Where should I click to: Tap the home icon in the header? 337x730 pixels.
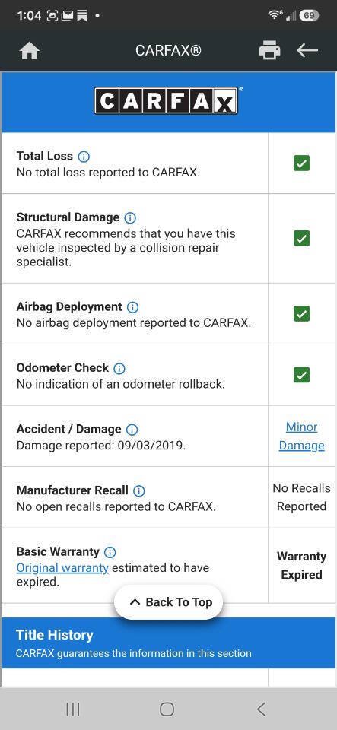29,51
